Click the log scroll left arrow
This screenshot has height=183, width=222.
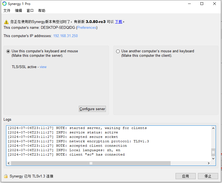[9, 163]
